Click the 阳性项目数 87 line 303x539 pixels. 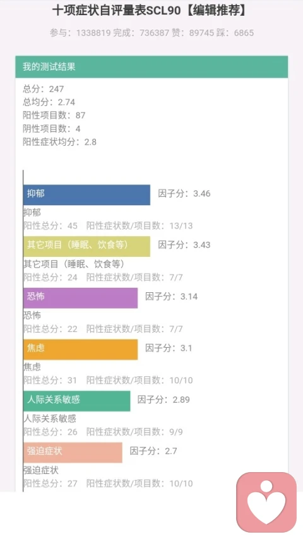[54, 115]
